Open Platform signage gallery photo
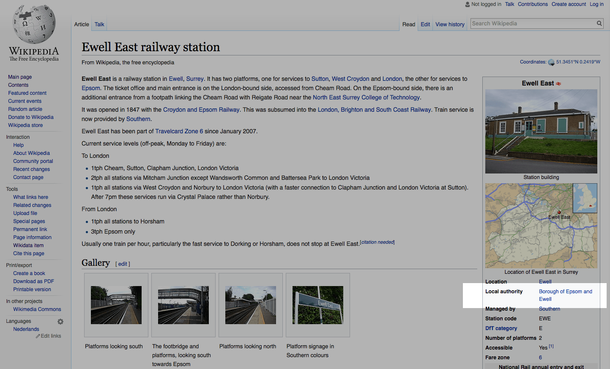This screenshot has height=369, width=610. [318, 305]
